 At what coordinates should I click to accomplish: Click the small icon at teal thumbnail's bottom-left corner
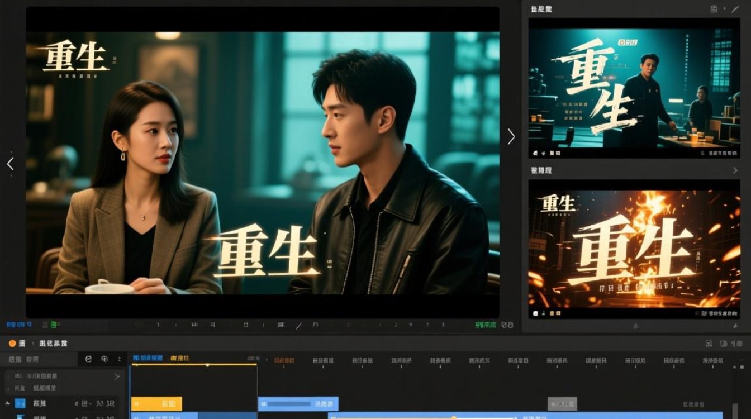point(536,153)
